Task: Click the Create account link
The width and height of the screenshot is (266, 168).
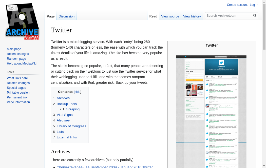Action: 237,5
